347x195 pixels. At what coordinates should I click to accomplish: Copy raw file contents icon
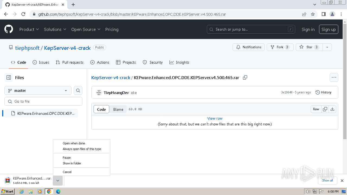(x=325, y=109)
